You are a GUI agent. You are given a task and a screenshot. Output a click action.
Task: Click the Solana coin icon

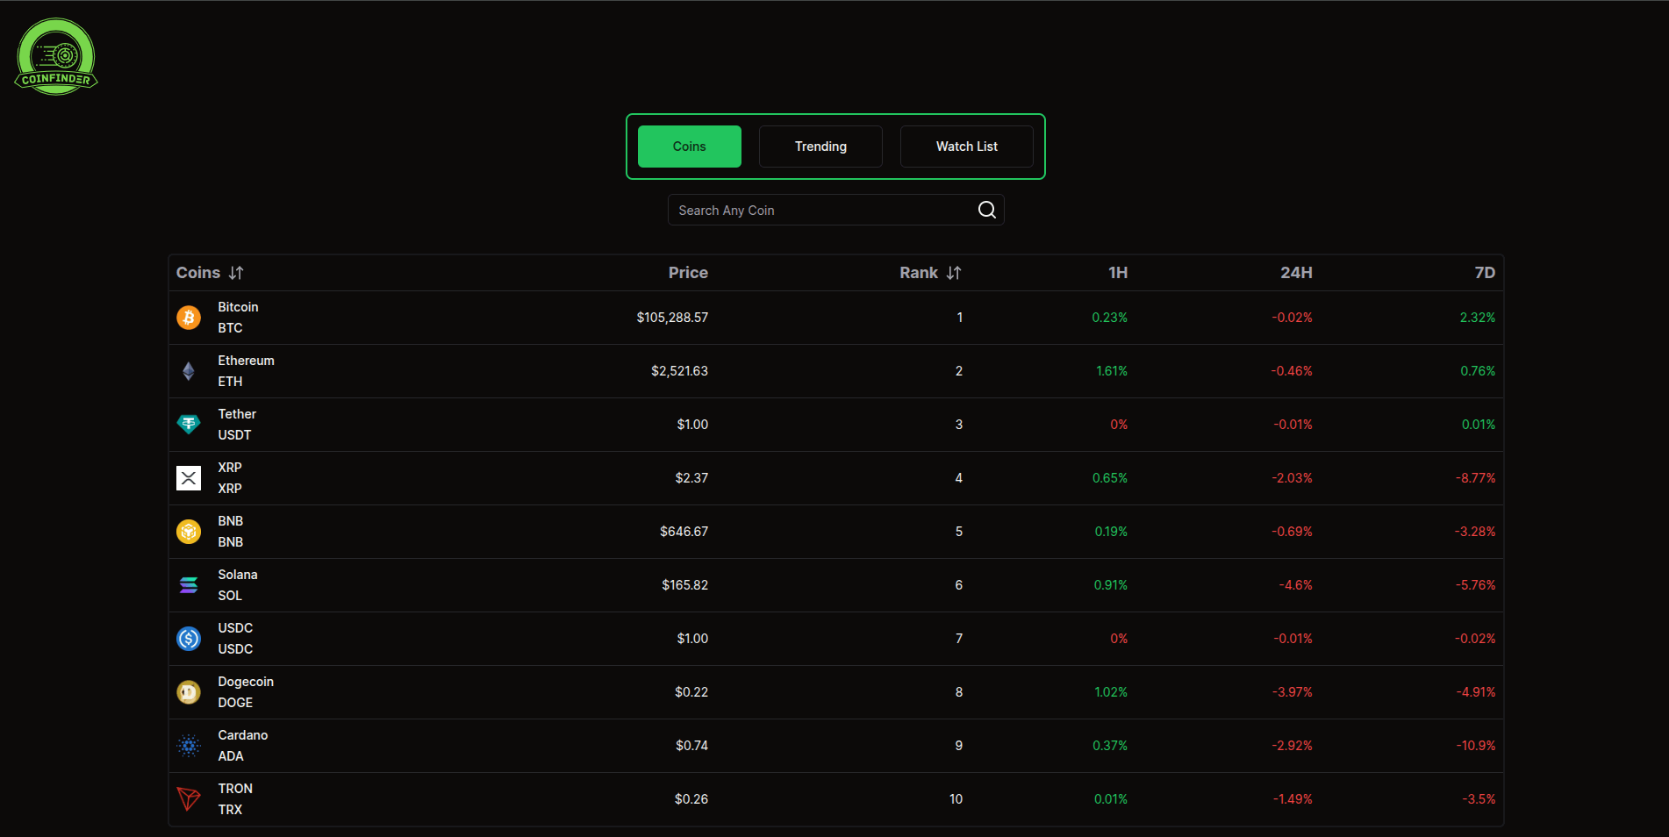pyautogui.click(x=189, y=585)
